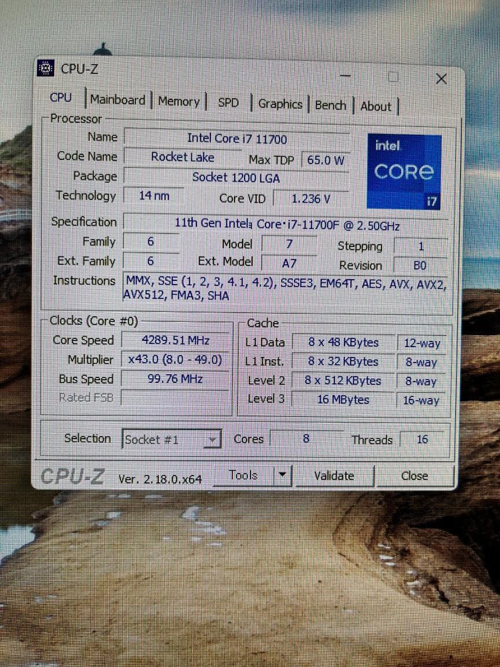
Task: Click the Ext. Family value 6
Action: 151,261
